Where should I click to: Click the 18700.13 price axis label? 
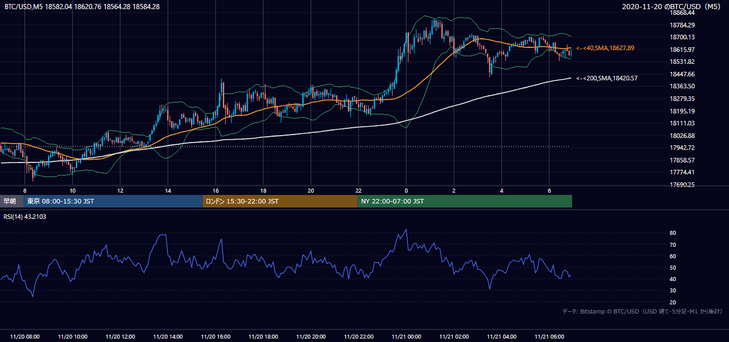tap(682, 37)
